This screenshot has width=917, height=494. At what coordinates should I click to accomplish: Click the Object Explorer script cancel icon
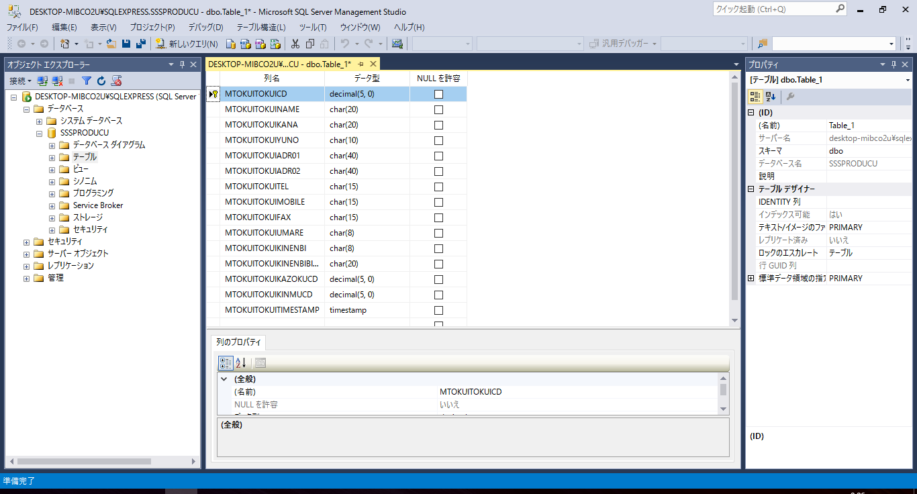116,81
